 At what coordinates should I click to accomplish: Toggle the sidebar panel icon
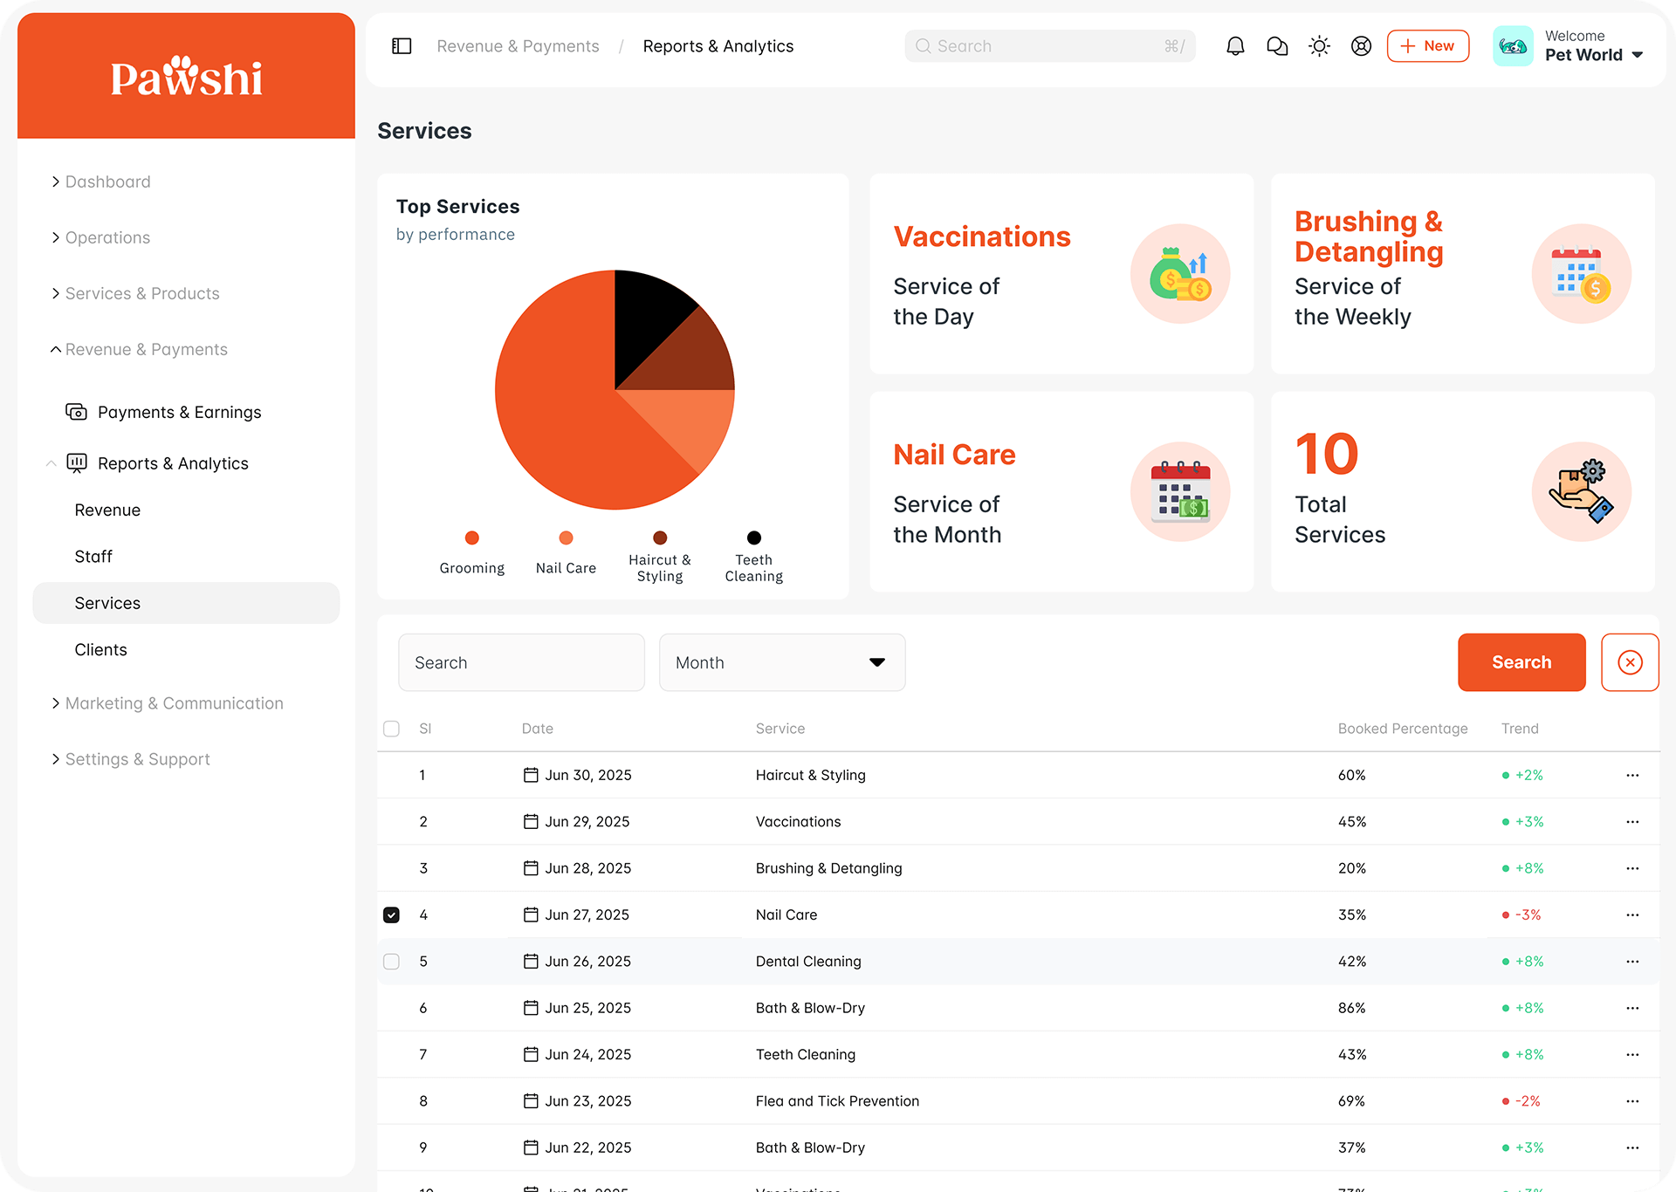point(402,46)
